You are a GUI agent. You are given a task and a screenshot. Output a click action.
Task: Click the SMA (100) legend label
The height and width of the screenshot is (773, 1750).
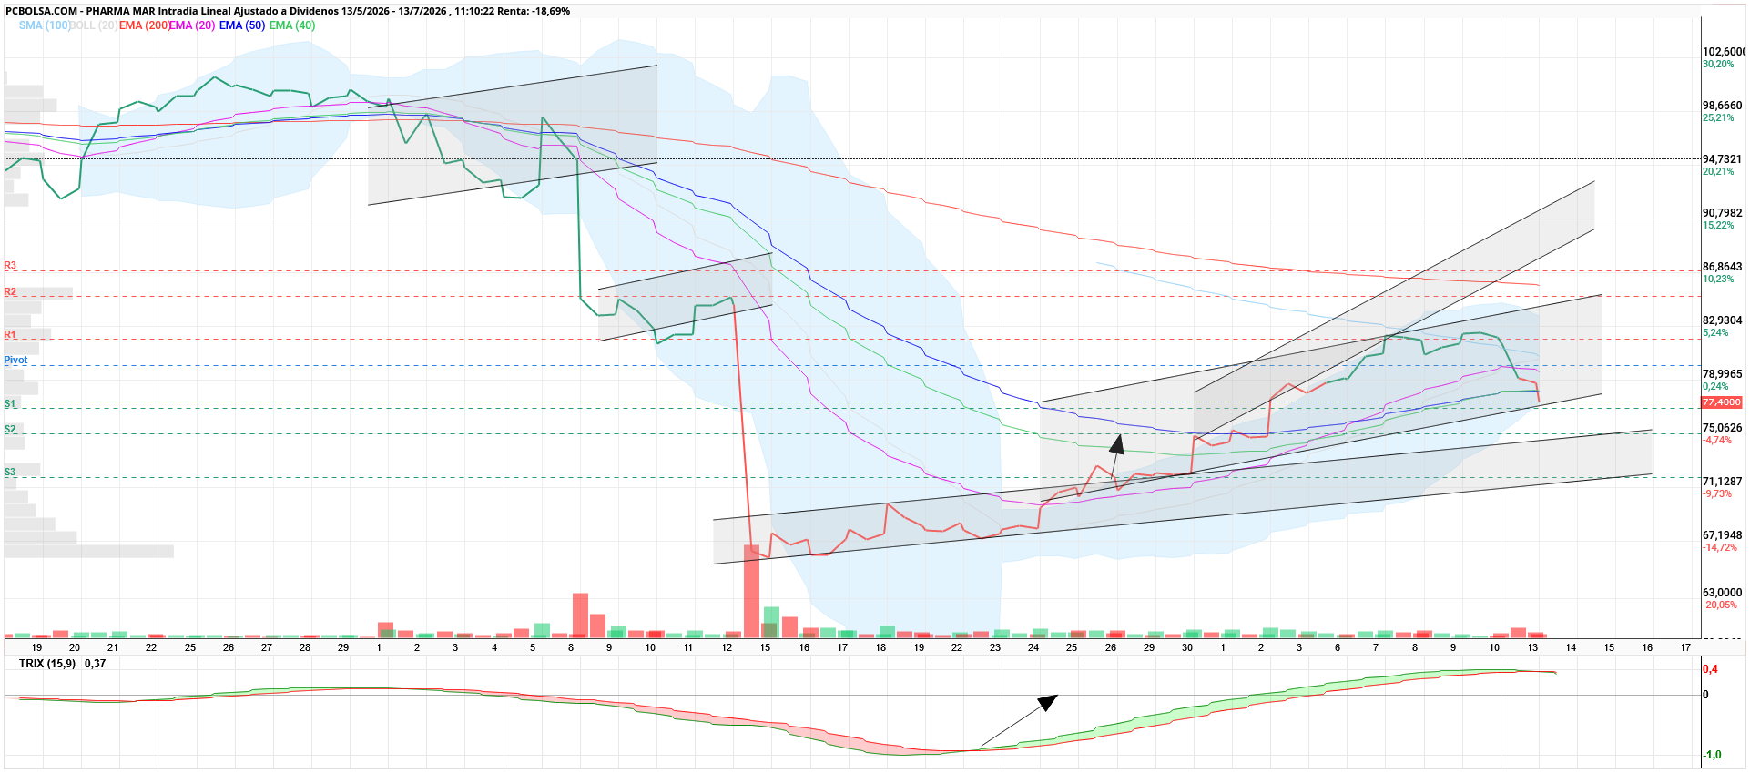click(x=45, y=25)
